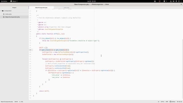Click the "'old_value' => $oldValue" line
This screenshot has height=103, width=183.
(61, 75)
